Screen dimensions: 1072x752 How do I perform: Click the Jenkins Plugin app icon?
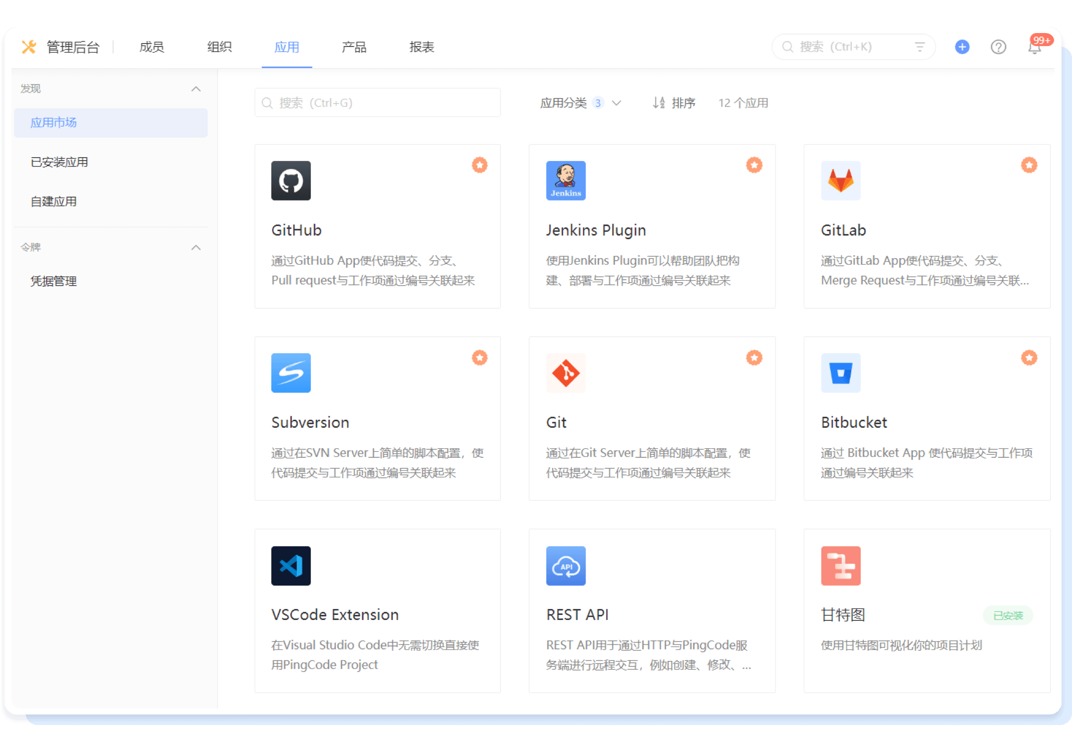click(x=566, y=181)
